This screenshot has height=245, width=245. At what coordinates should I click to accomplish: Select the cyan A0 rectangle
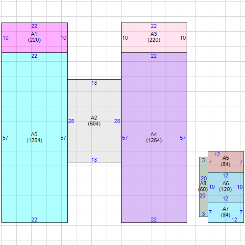[x=34, y=138]
